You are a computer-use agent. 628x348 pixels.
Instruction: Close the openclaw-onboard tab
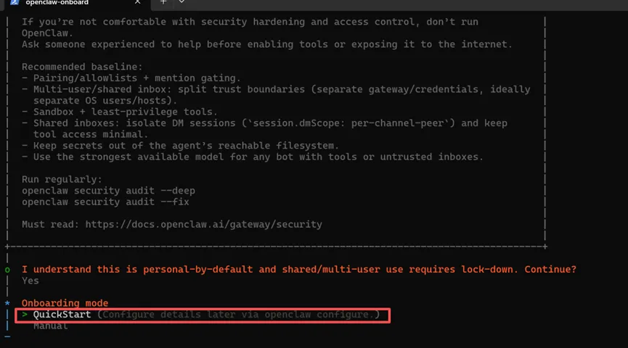137,2
